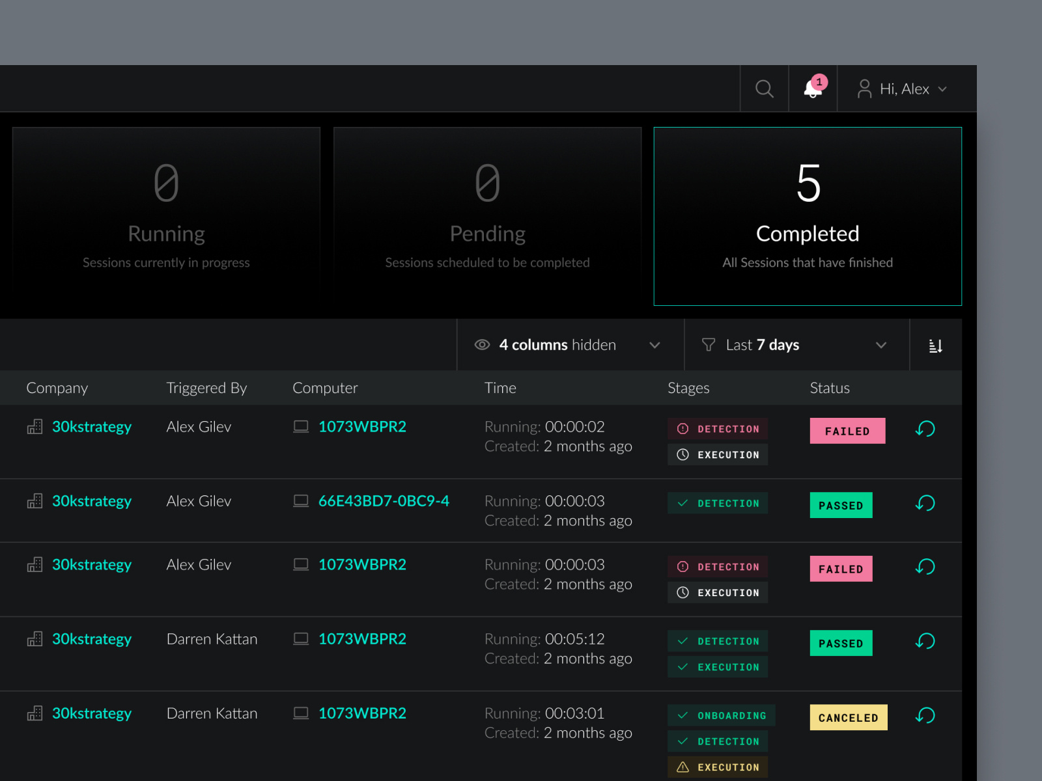Click the filter funnel icon before Last 7 days
The height and width of the screenshot is (781, 1042).
[708, 345]
